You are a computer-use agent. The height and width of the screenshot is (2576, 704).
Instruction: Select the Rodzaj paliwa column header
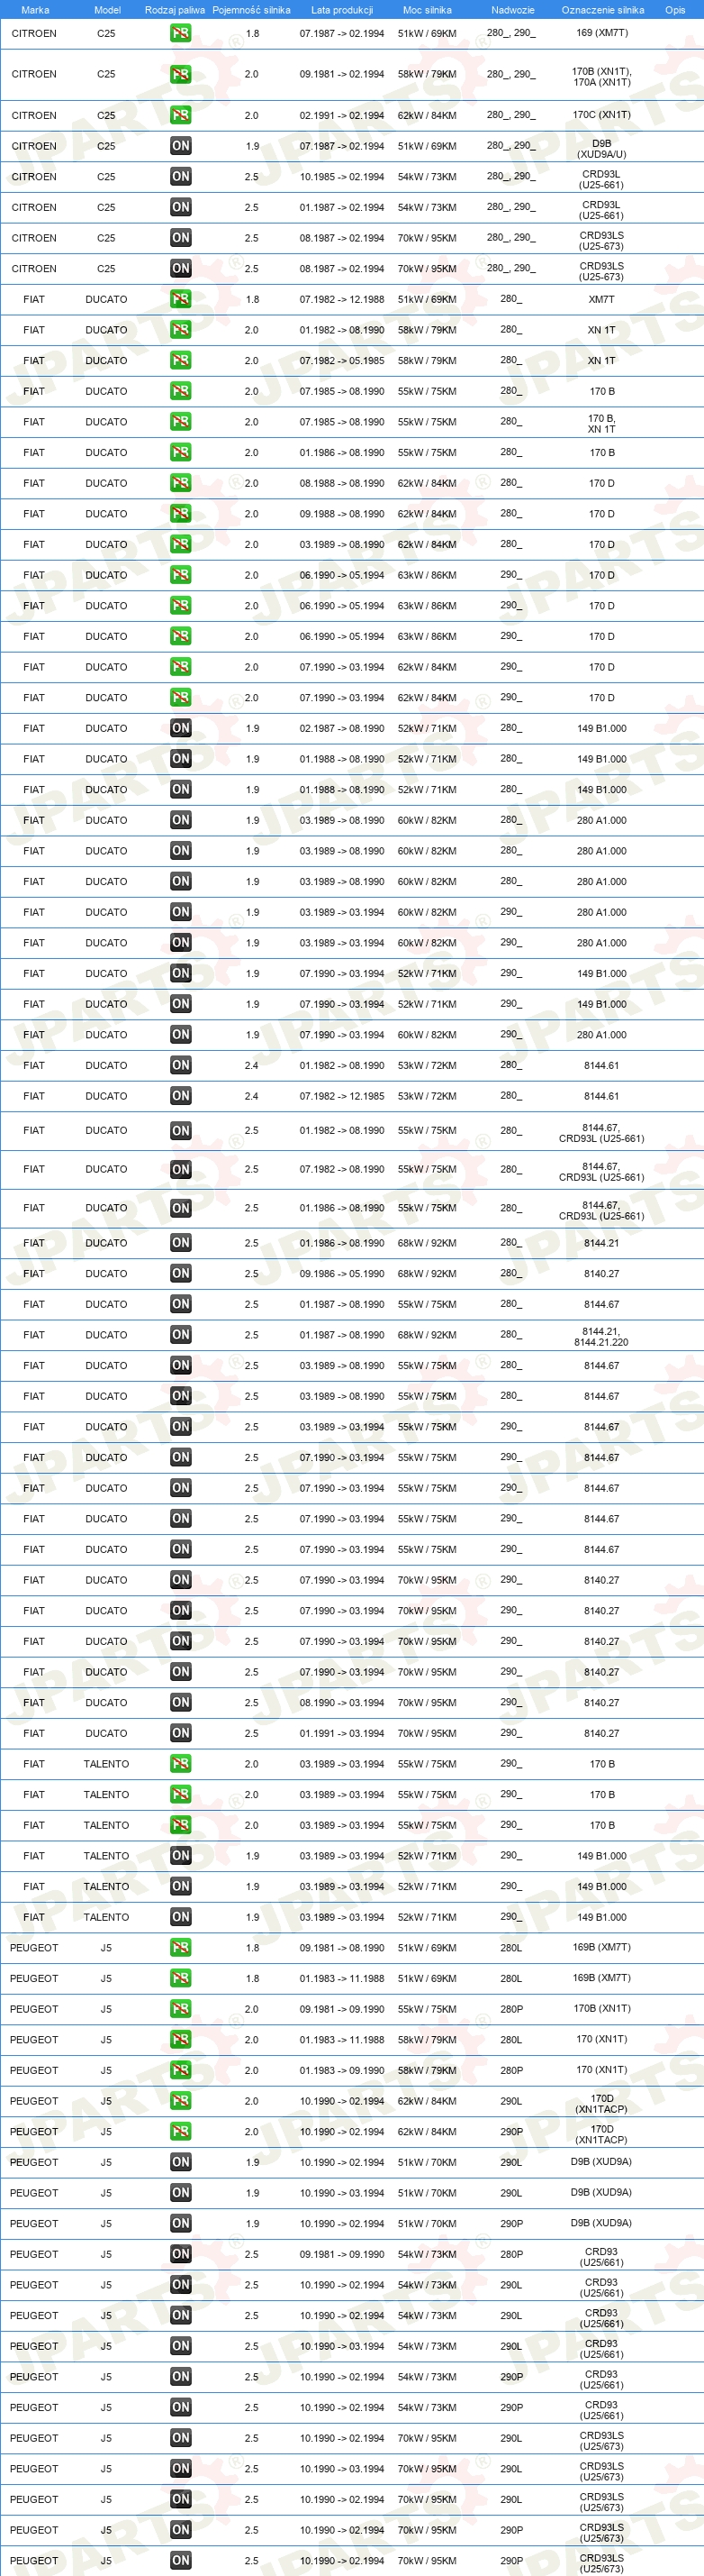pos(175,10)
